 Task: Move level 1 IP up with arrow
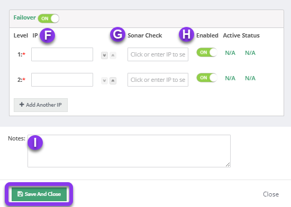pyautogui.click(x=113, y=55)
